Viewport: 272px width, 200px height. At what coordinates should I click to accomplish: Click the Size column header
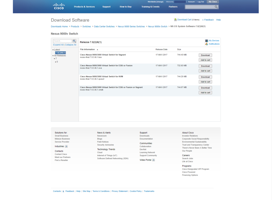point(179,49)
